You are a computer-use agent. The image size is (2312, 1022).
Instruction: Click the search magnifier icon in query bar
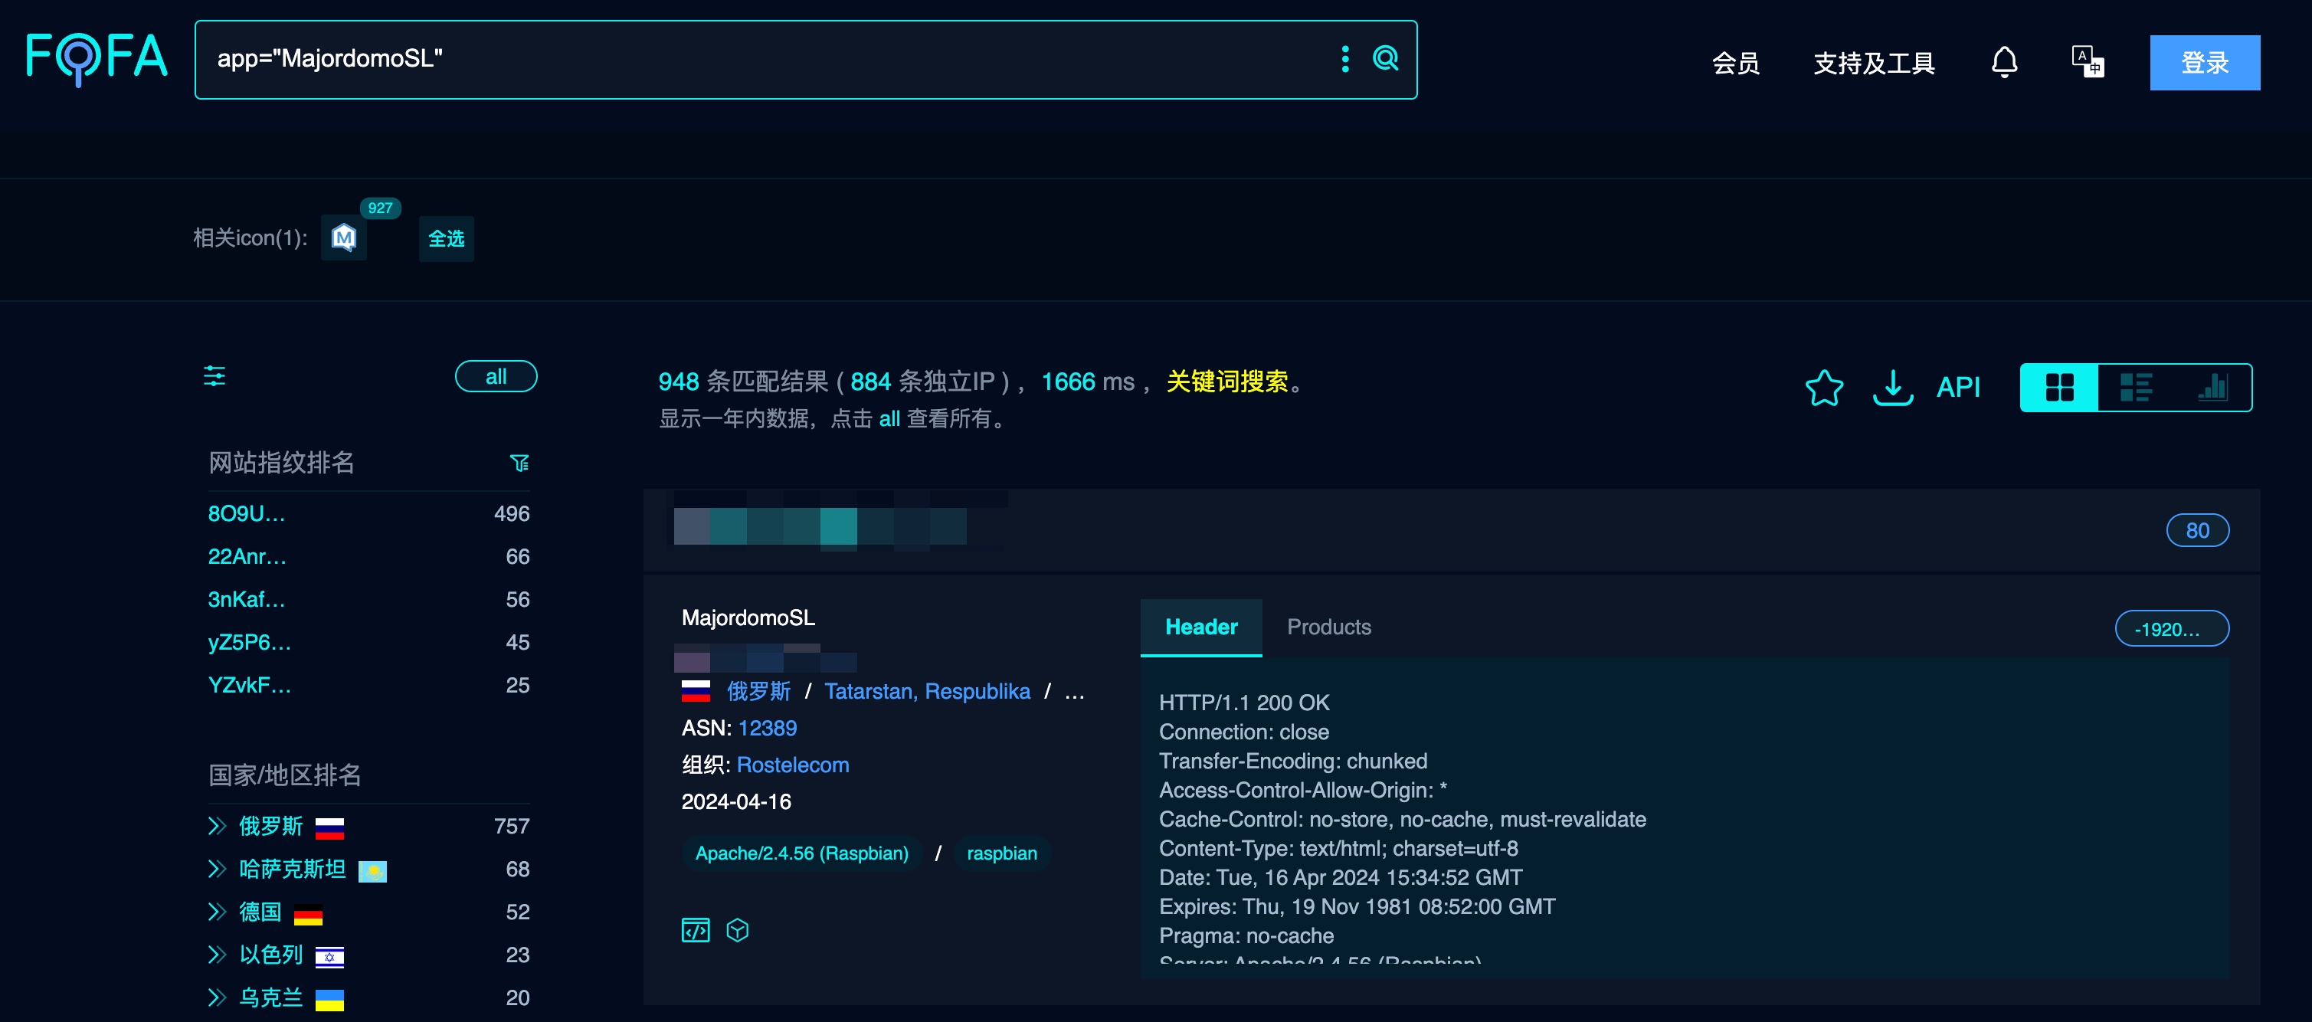(x=1385, y=59)
